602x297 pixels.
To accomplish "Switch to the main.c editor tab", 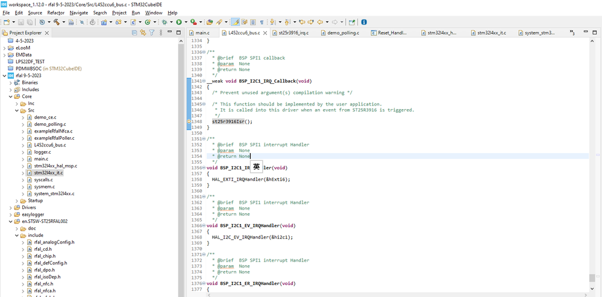I will (202, 33).
